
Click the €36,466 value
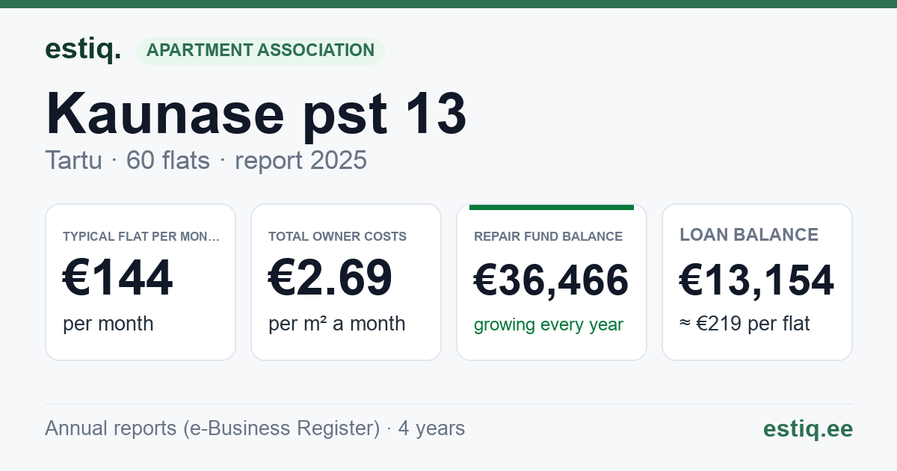(x=552, y=281)
